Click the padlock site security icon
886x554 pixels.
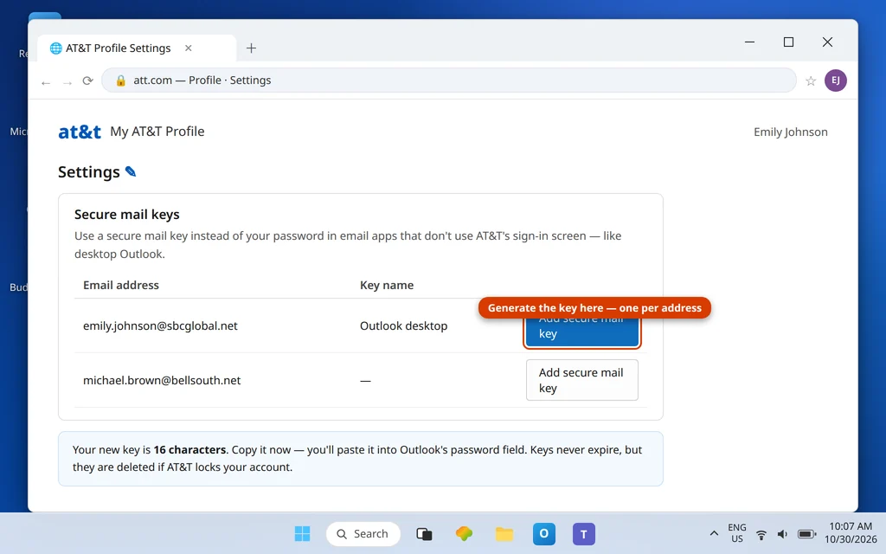[120, 81]
